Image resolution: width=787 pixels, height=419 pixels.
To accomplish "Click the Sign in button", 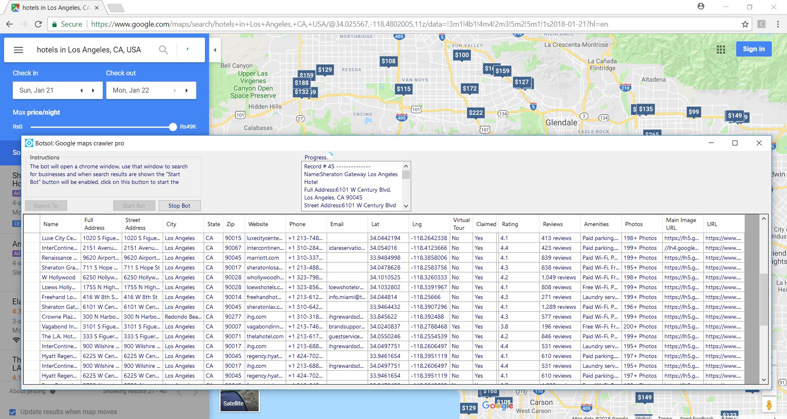I will coord(754,49).
